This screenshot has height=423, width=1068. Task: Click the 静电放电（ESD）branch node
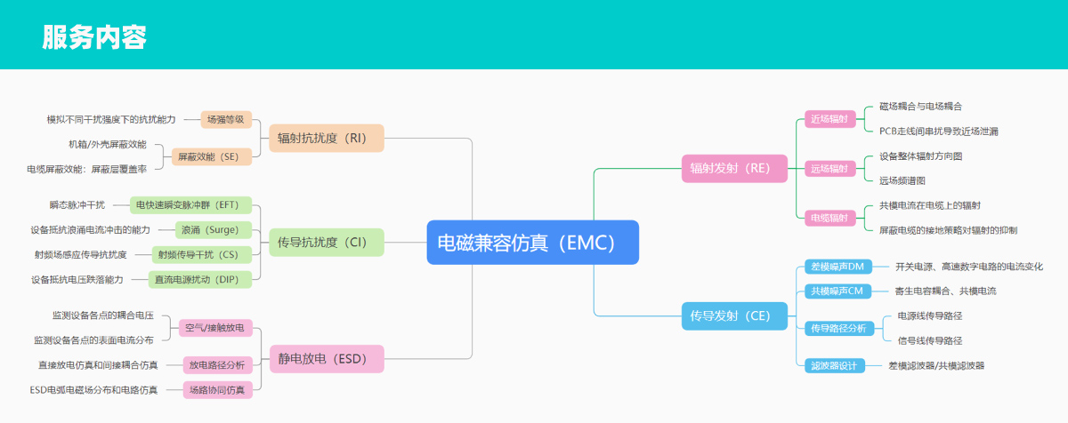(326, 359)
